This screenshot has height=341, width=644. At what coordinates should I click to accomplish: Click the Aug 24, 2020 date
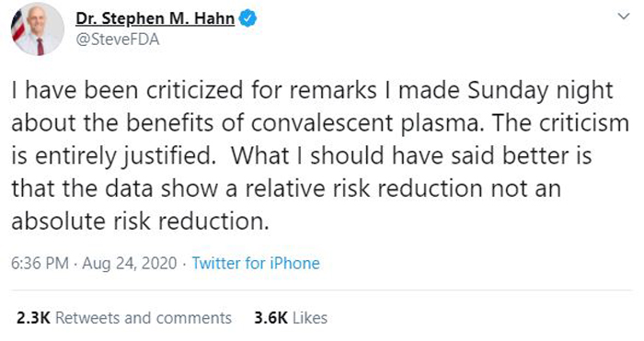point(130,263)
